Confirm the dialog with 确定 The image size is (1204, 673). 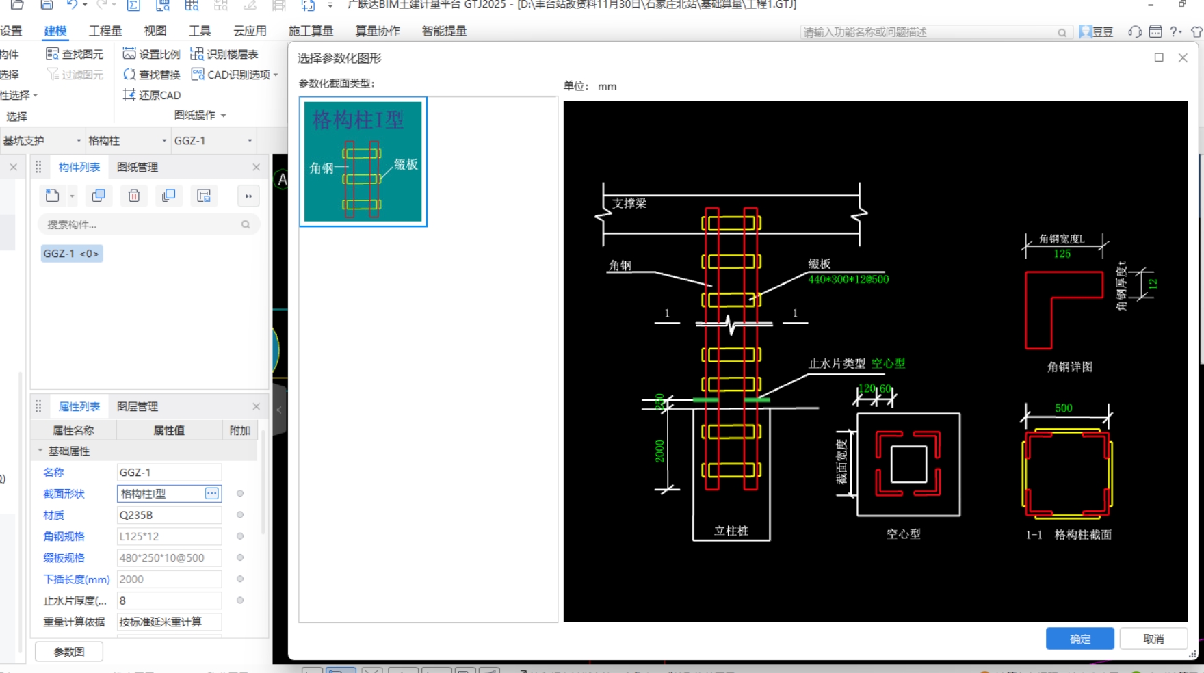(1080, 639)
